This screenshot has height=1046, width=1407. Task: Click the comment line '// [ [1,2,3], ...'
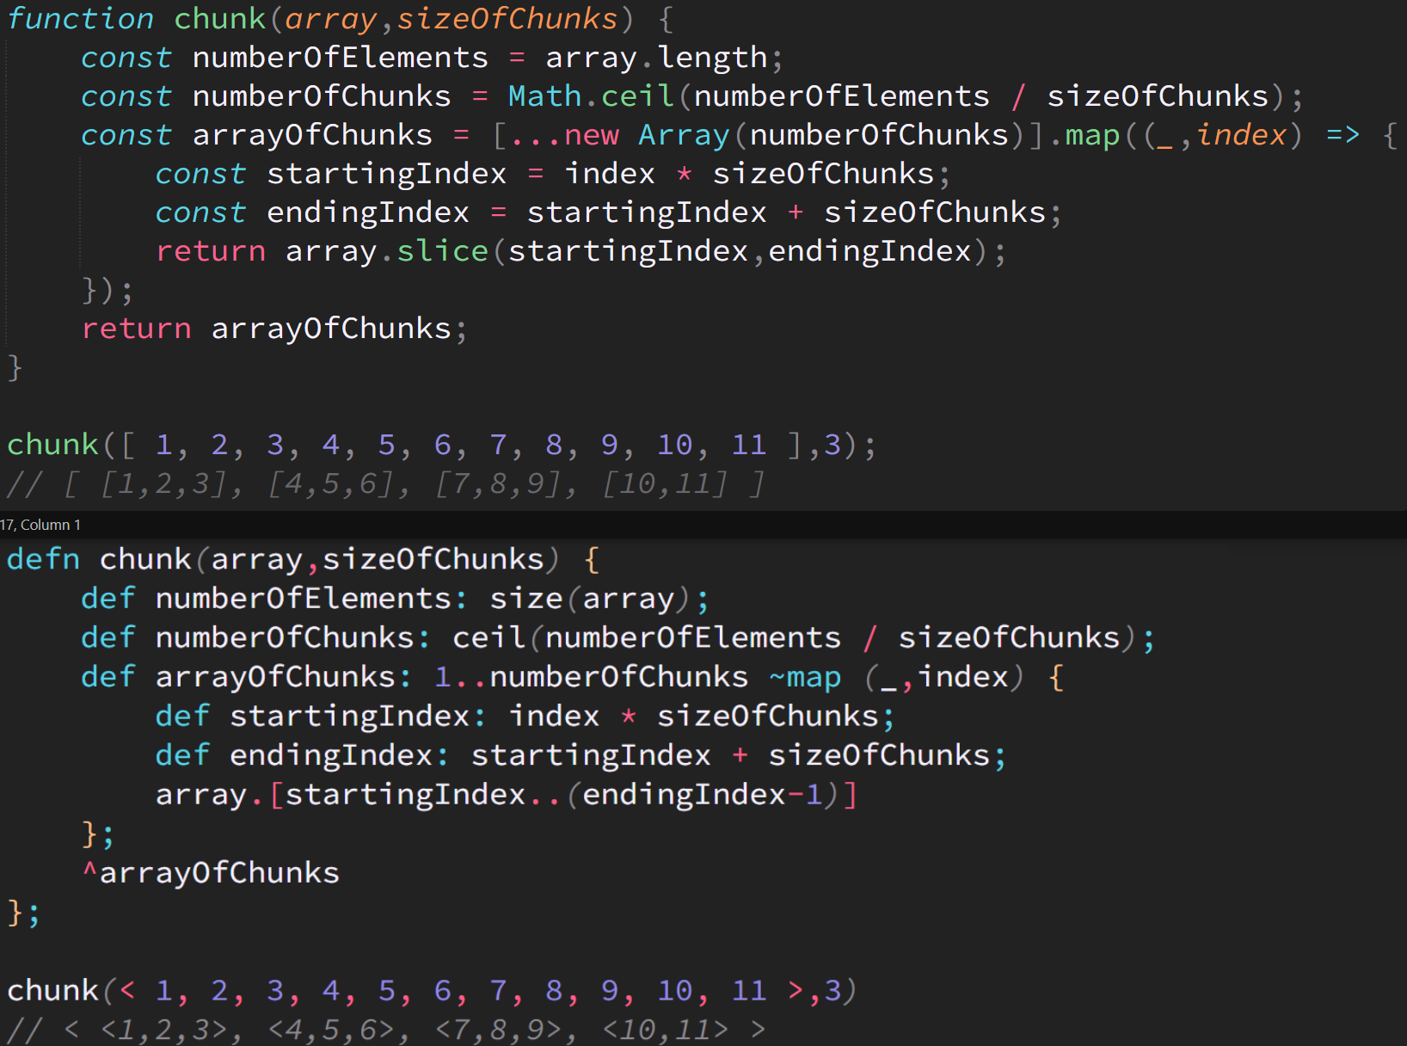385,484
